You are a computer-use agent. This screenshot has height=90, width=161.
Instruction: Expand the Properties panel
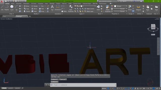[x=115, y=14]
